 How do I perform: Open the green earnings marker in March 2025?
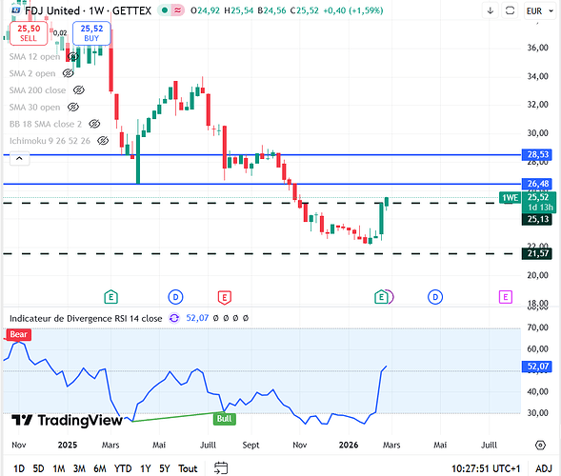pyautogui.click(x=110, y=297)
